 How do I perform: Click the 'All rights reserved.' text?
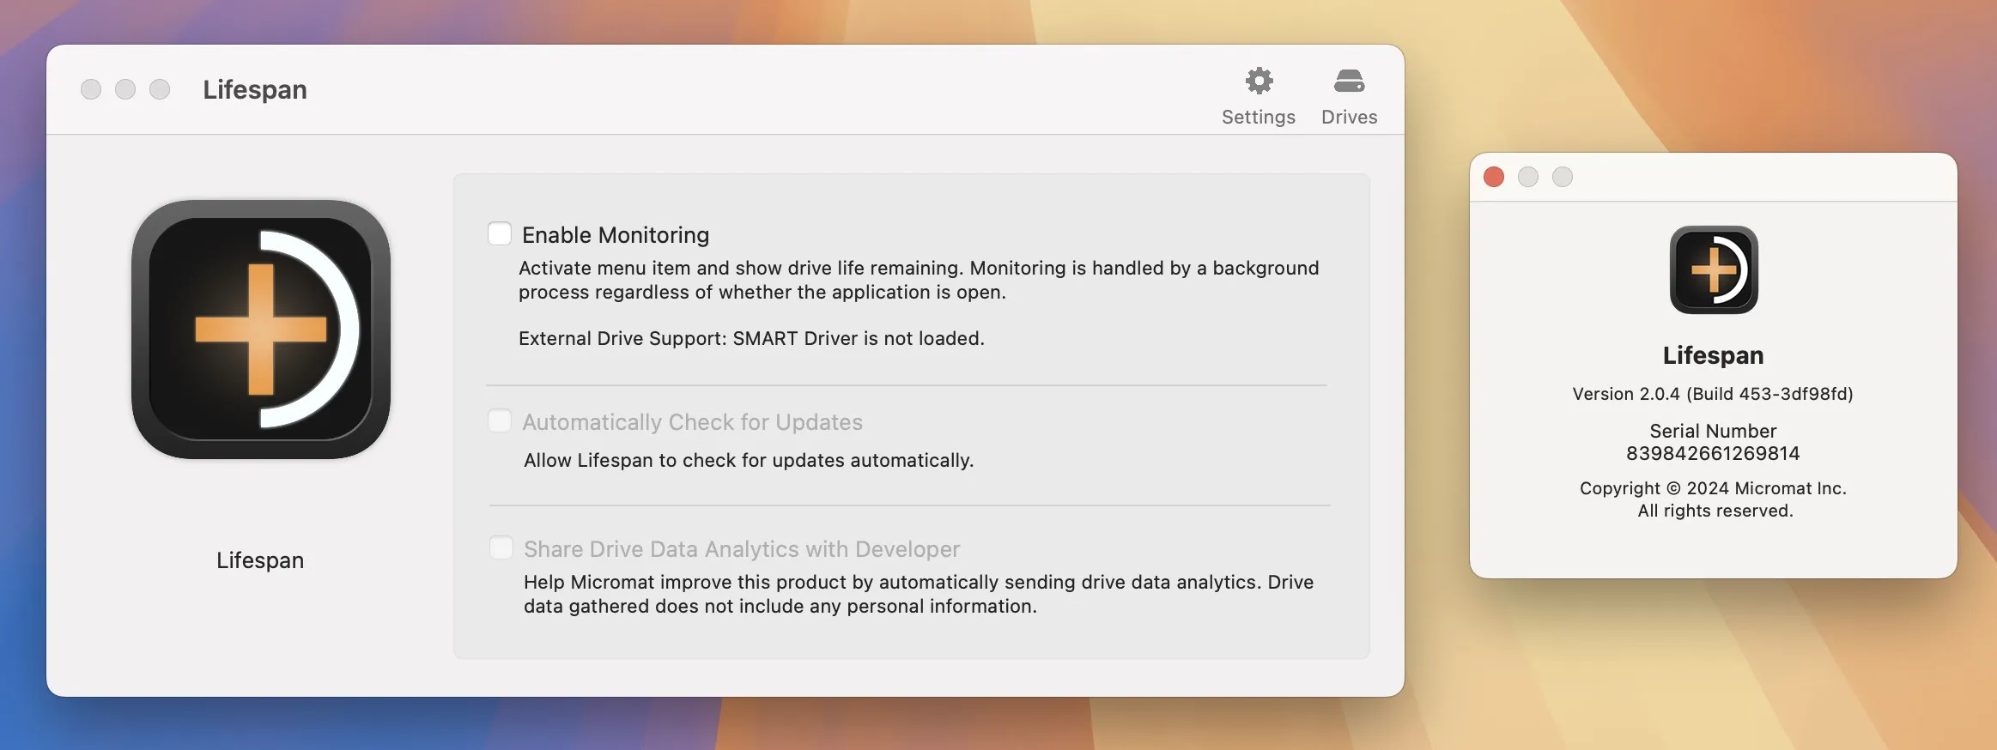(1715, 511)
